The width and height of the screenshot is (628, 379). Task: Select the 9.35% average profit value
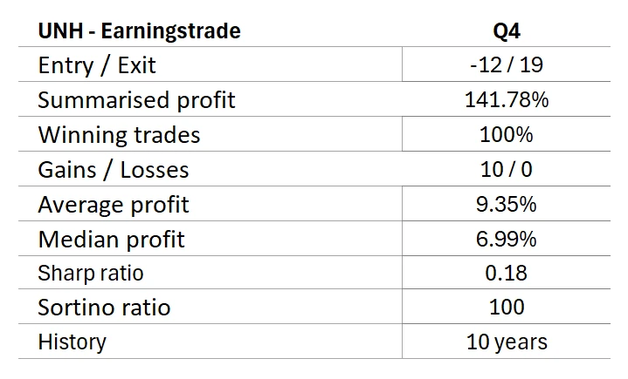click(507, 205)
